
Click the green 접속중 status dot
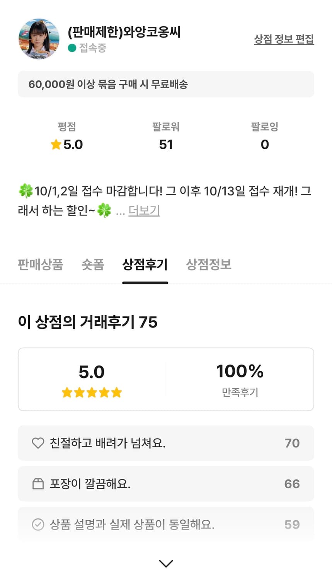(x=72, y=48)
